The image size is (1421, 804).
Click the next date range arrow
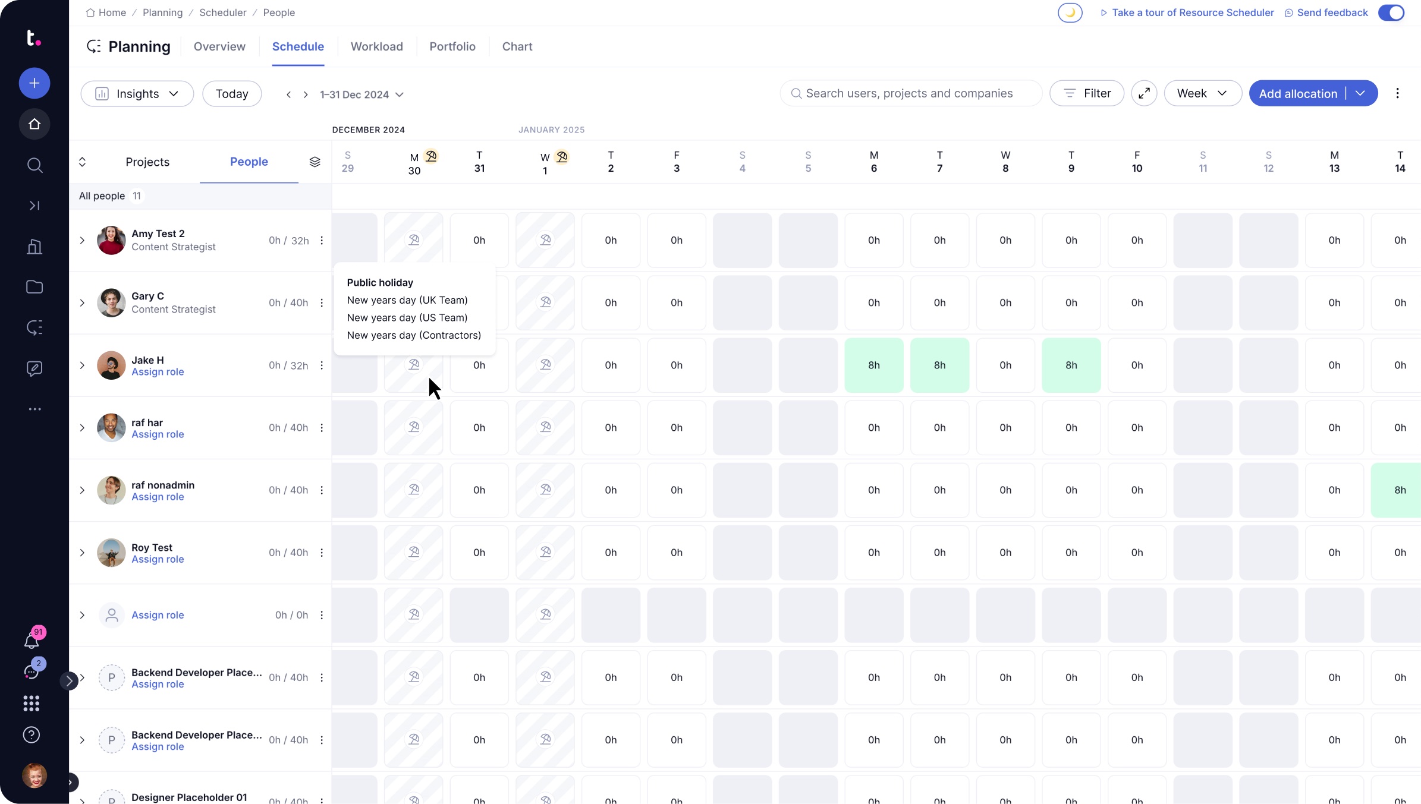pos(306,94)
